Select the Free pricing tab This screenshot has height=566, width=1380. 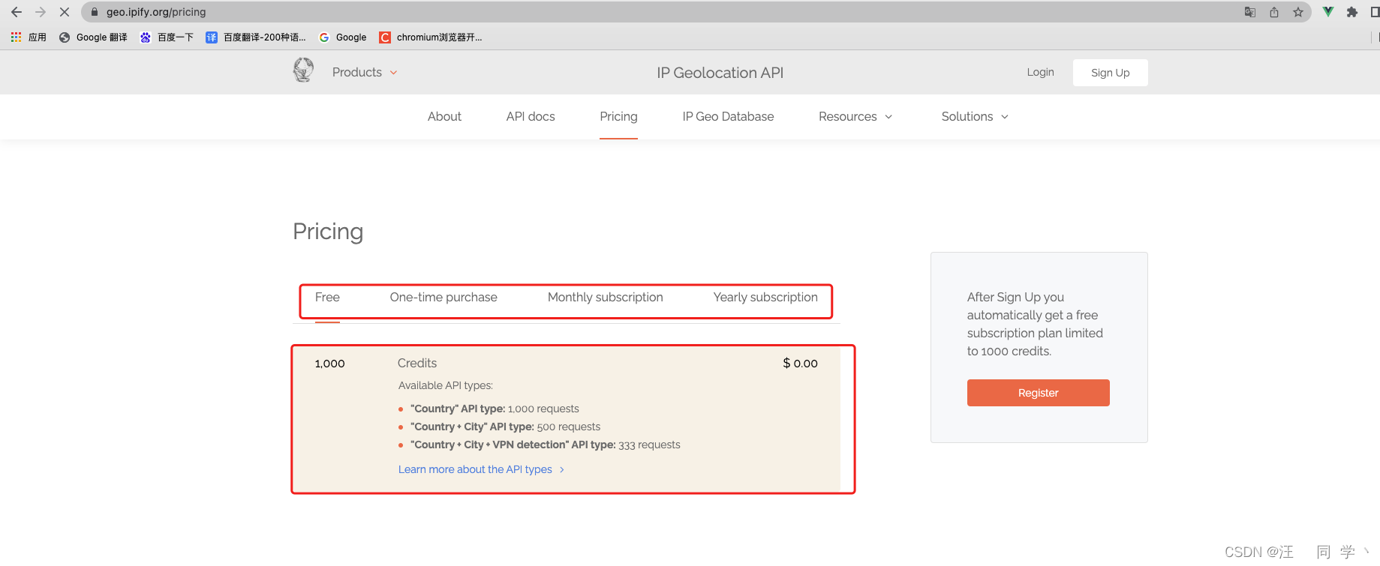tap(327, 298)
